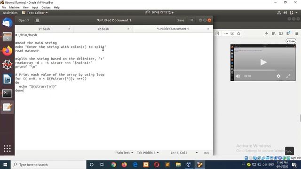Open the Terminal dock icon
This screenshot has width=301, height=169.
pos(8,93)
